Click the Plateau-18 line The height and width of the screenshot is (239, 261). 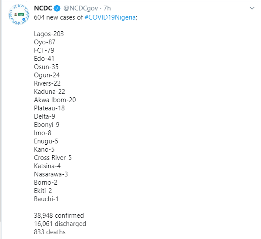click(49, 108)
